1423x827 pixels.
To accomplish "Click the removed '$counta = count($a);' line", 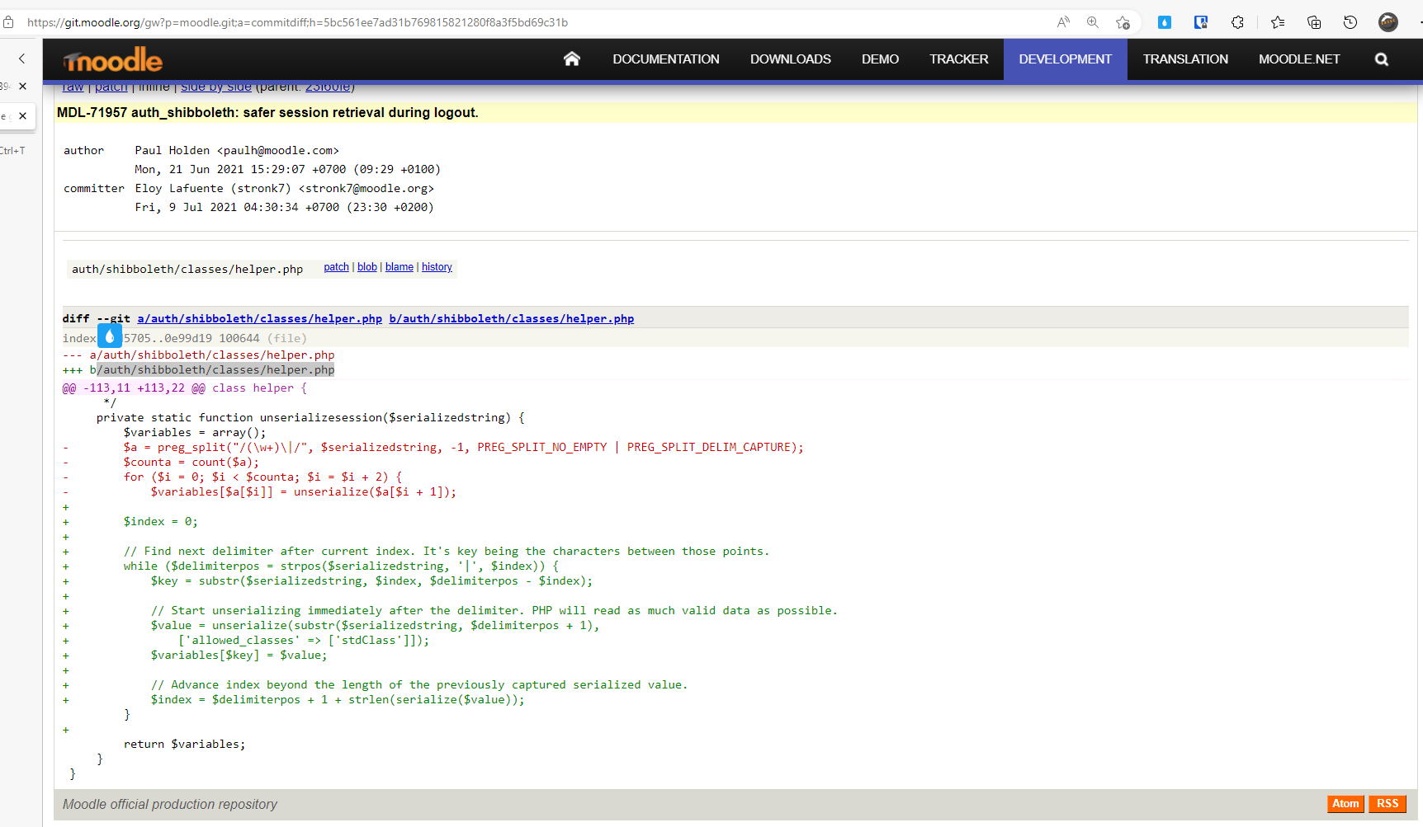I will (x=191, y=463).
